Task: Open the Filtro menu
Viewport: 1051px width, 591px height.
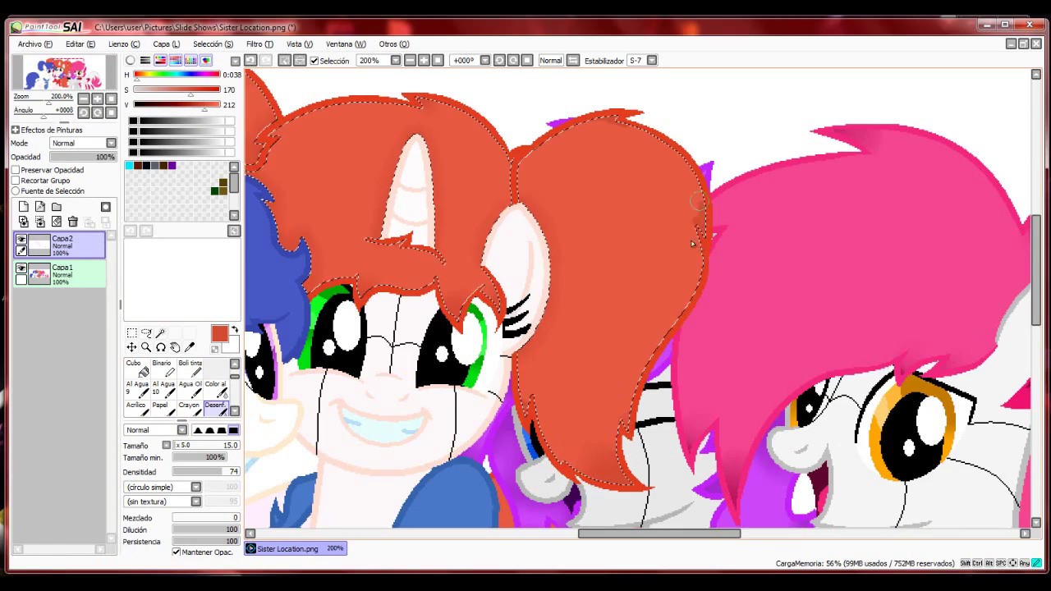Action: coord(259,44)
